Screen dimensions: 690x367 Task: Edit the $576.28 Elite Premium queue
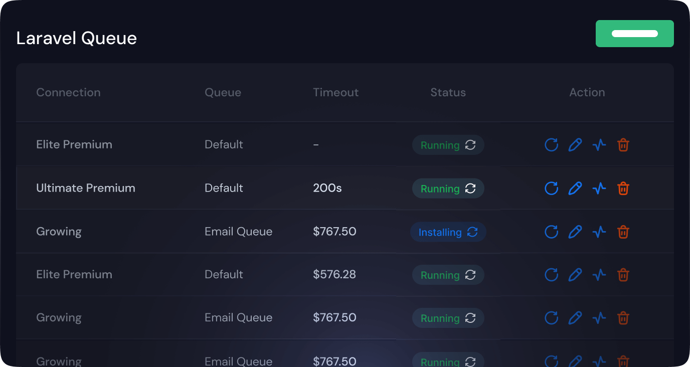click(575, 275)
